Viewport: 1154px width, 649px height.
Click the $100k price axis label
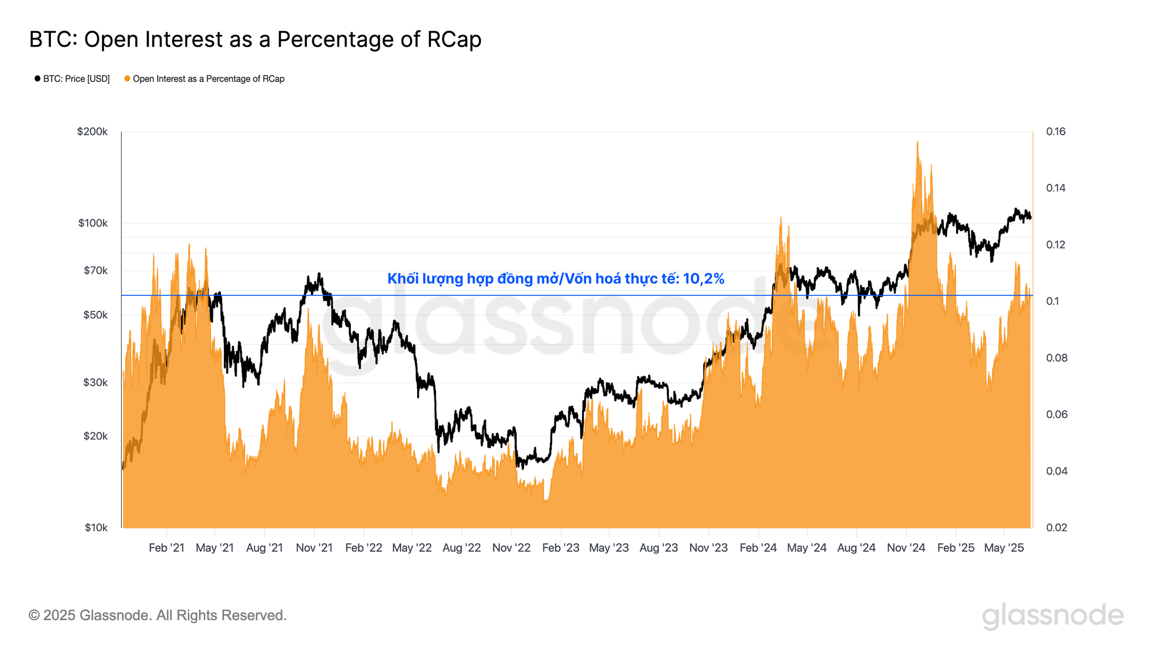pyautogui.click(x=93, y=223)
